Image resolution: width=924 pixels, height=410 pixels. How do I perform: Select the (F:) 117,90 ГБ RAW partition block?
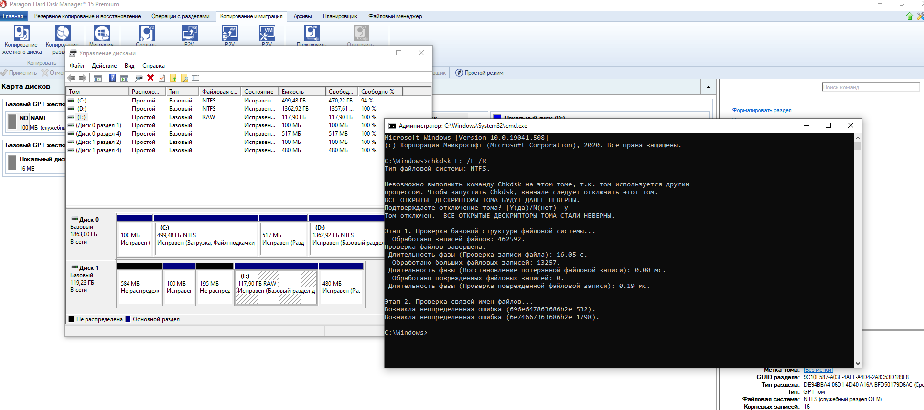(276, 284)
